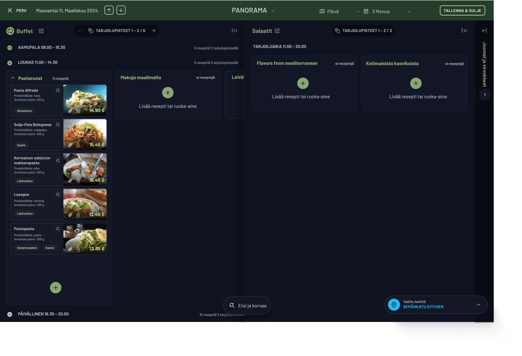This screenshot has height=356, width=522.
Task: Click the up arrow date navigation button
Action: click(x=109, y=10)
